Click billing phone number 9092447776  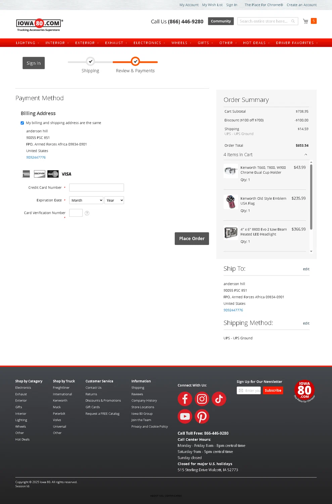tap(36, 158)
